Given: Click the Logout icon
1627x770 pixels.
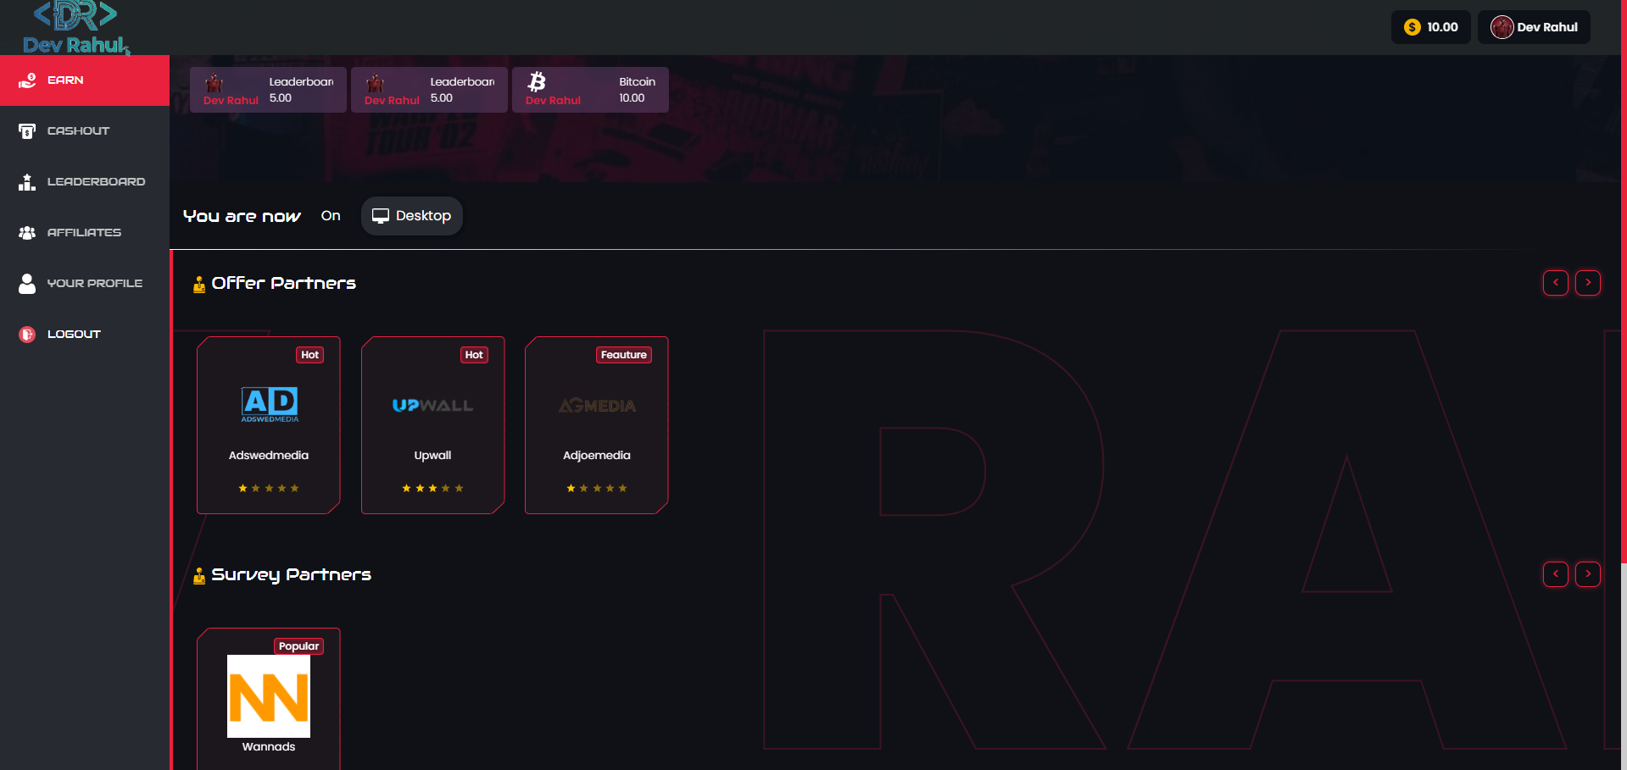Looking at the screenshot, I should tap(27, 335).
